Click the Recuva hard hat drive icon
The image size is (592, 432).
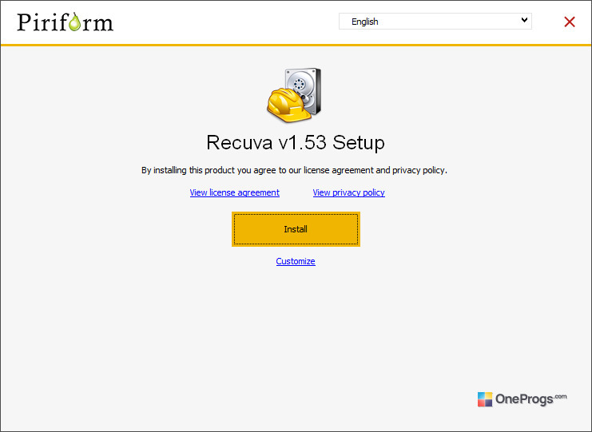(294, 95)
